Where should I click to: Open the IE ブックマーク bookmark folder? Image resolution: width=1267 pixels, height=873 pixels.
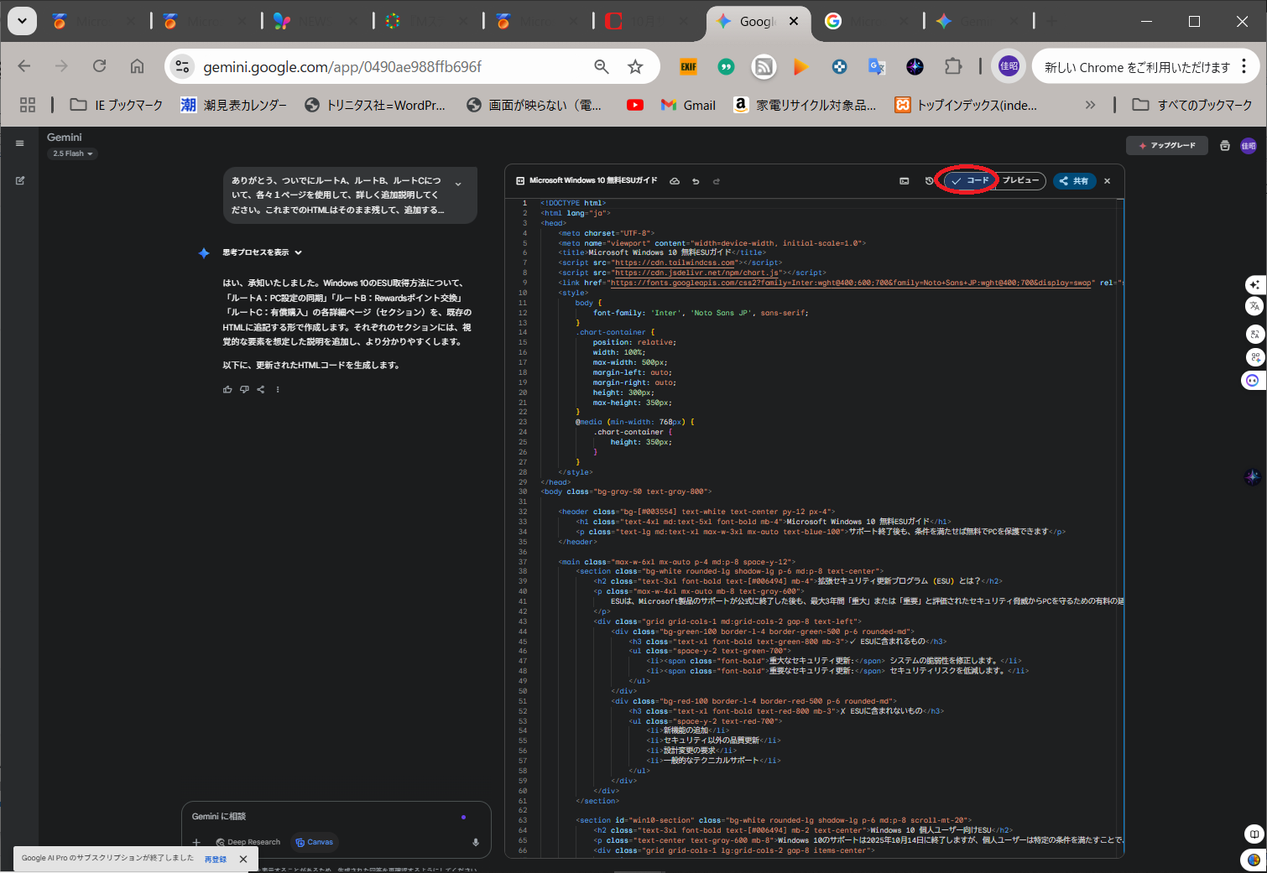click(117, 105)
